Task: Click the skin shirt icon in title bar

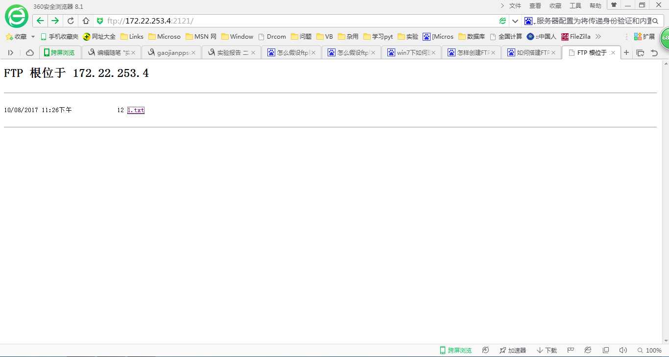Action: coord(614,5)
